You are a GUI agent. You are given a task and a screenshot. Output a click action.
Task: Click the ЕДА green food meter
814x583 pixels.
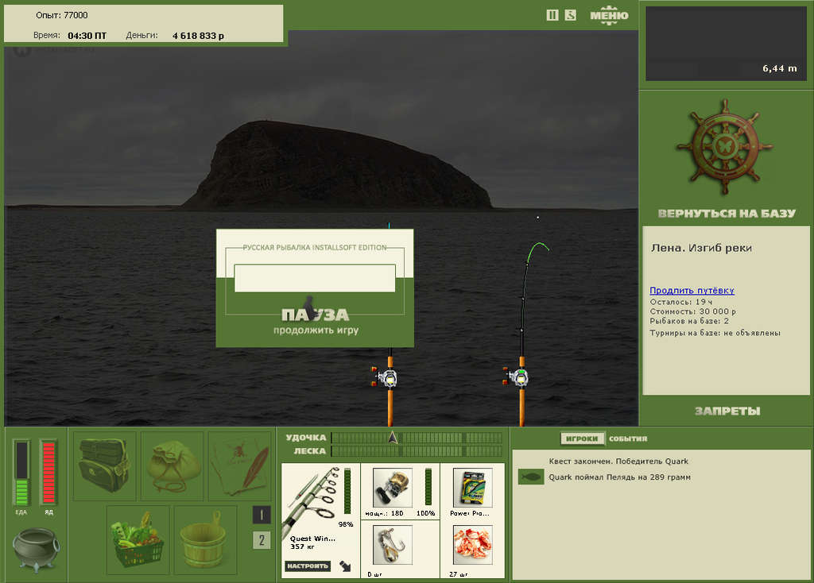[x=21, y=473]
